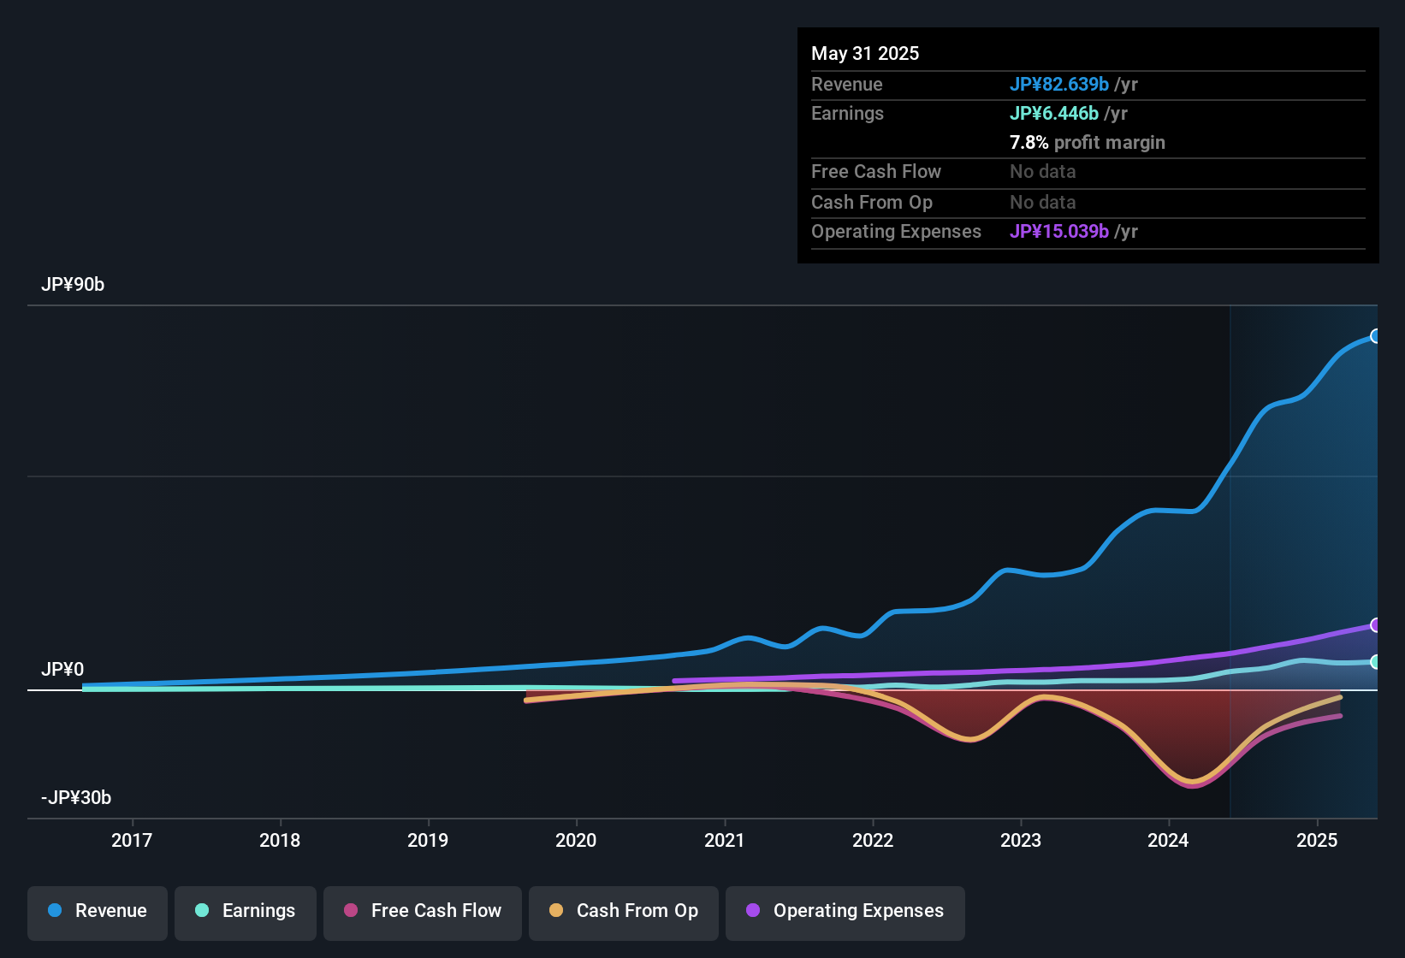Click the JP¥82.639b revenue value

point(1059,85)
